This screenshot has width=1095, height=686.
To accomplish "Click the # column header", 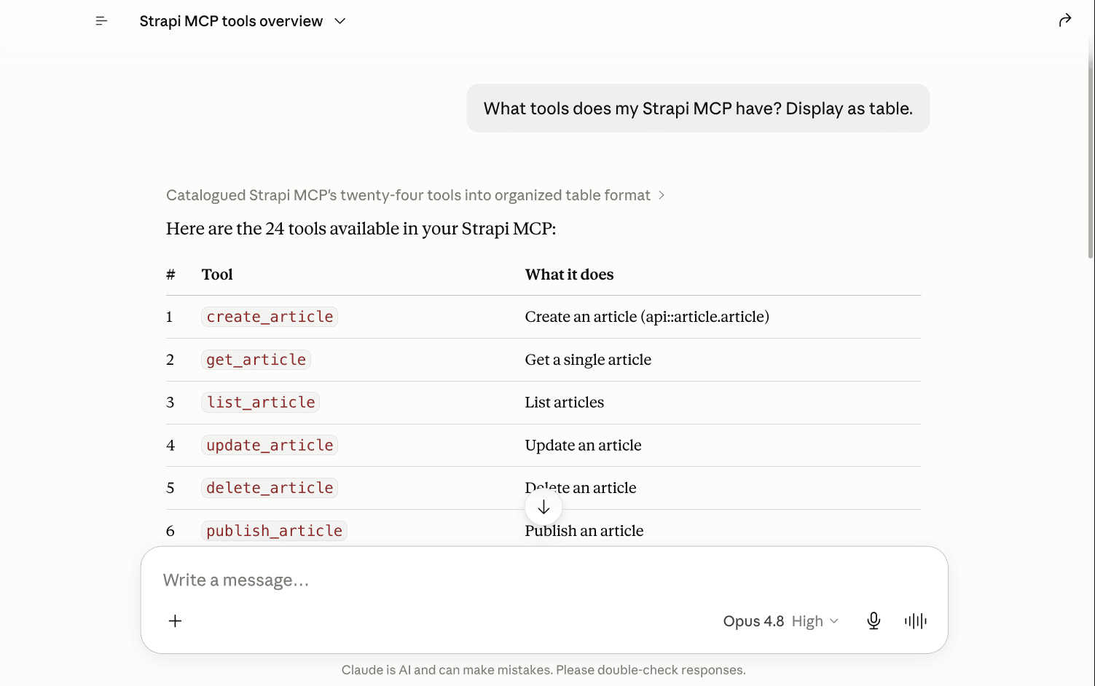I will tap(170, 275).
